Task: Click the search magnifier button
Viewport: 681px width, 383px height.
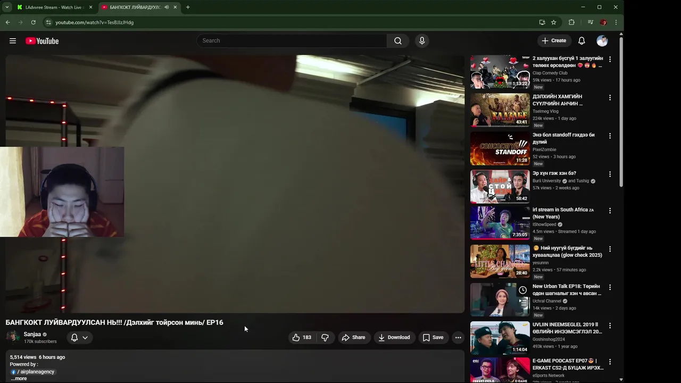Action: pos(398,41)
